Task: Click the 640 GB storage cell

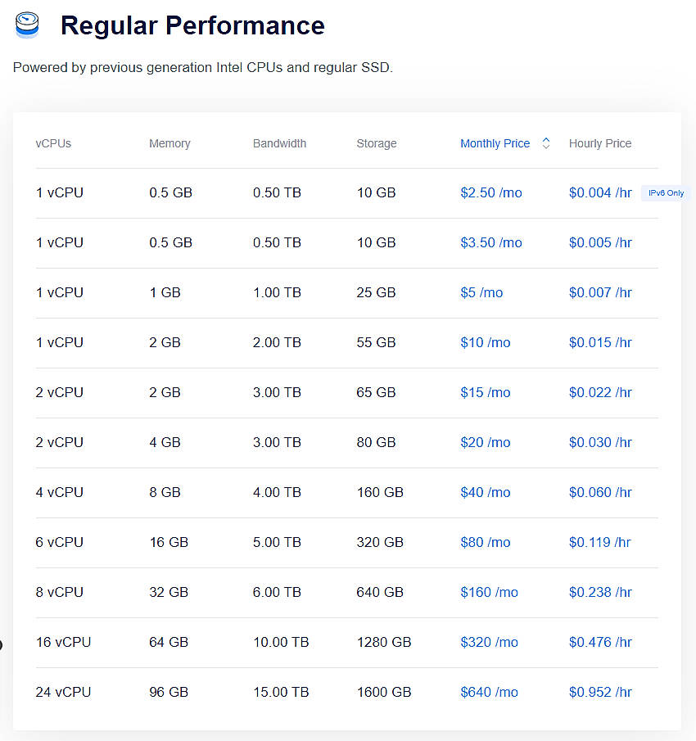Action: tap(380, 592)
